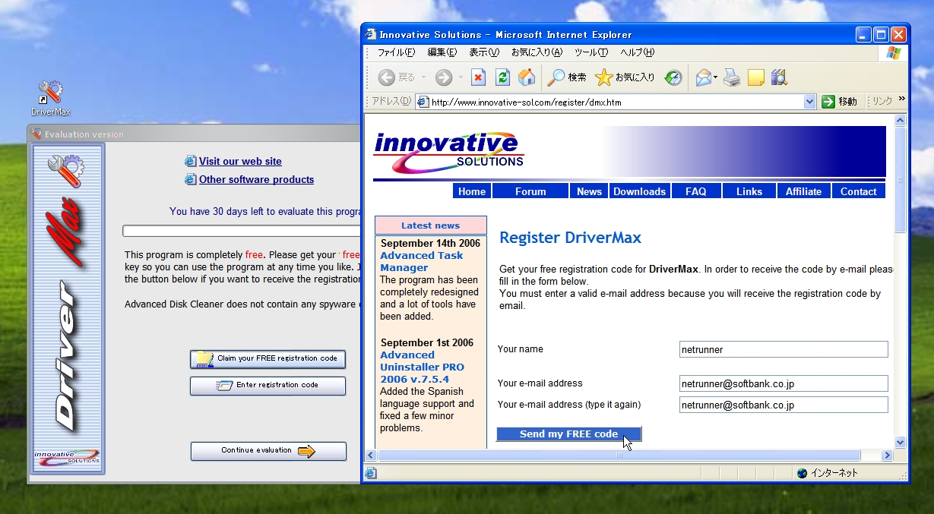Open the お気に入り (Favorites) menu

[537, 52]
